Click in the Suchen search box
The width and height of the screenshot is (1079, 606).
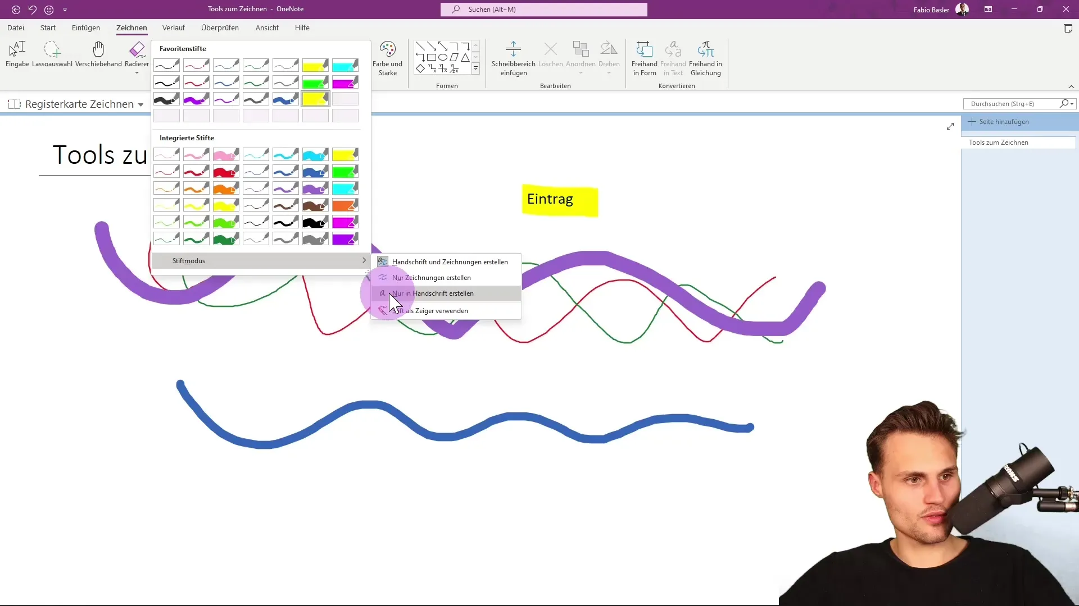click(543, 10)
